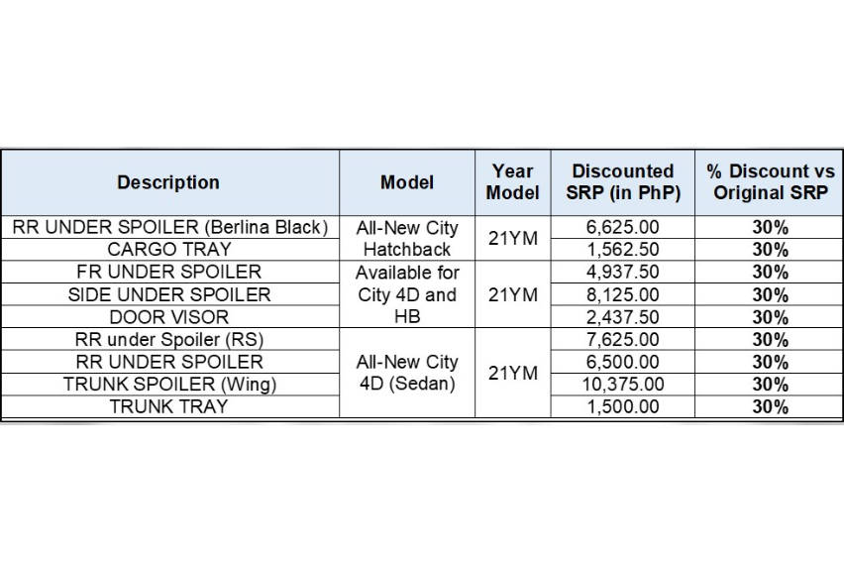The height and width of the screenshot is (563, 844).
Task: Select the DOOR VISOR description cell
Action: (170, 317)
